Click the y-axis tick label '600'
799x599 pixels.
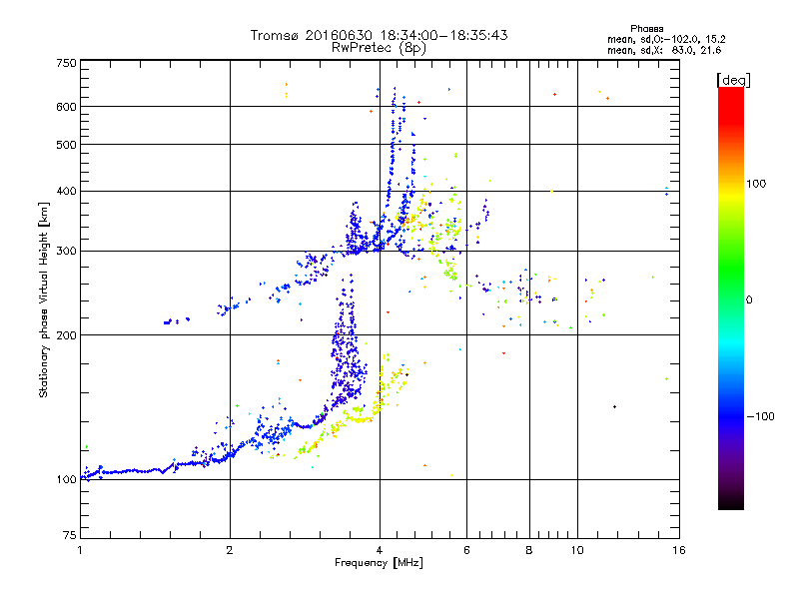66,107
